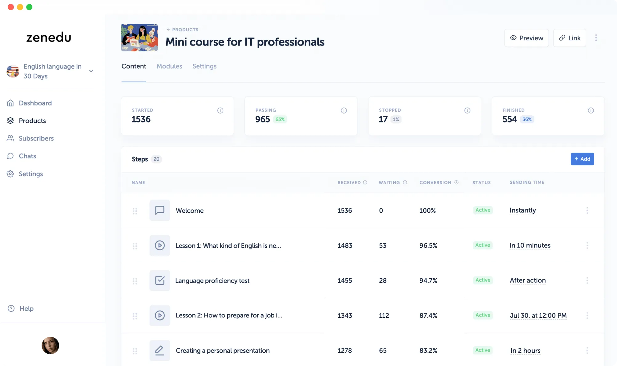
Task: Open Subscribers from the sidebar
Action: 36,138
